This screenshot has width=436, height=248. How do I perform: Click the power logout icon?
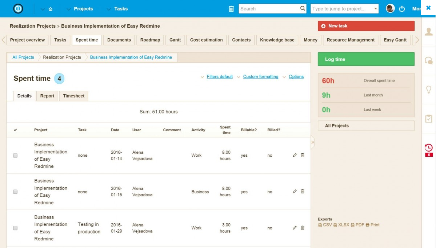click(x=402, y=9)
